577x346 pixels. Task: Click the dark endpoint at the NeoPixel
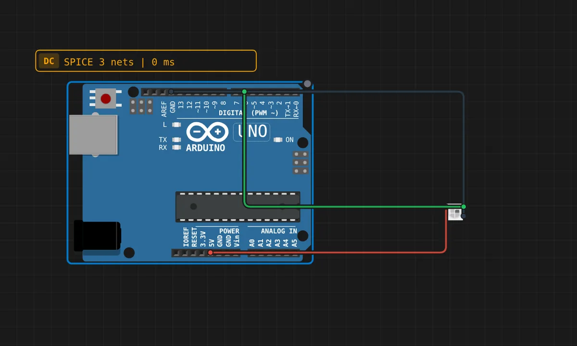pos(464,216)
